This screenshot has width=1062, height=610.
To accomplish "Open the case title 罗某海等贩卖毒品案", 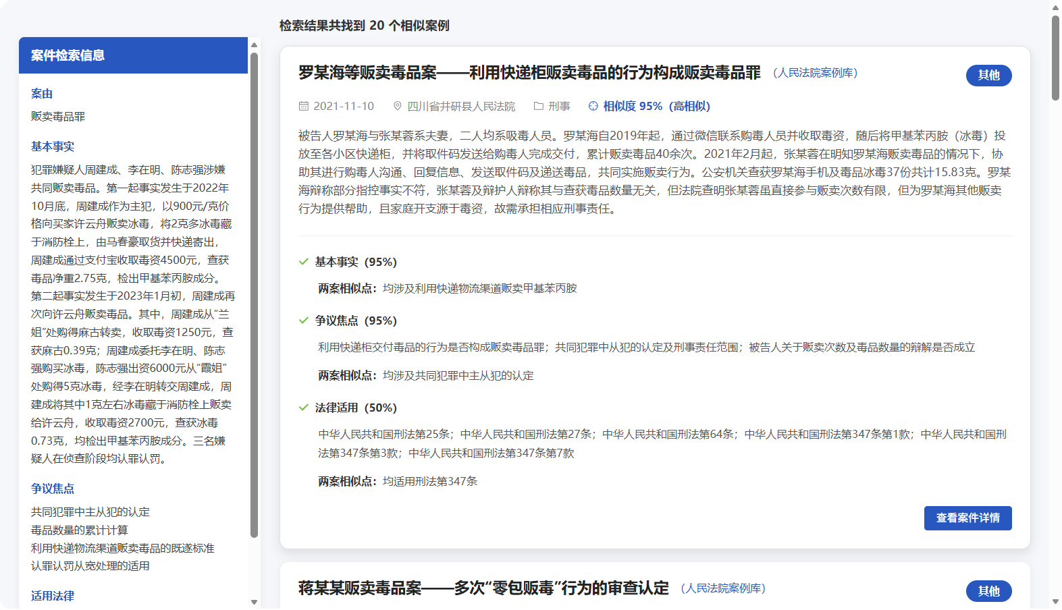I will point(529,73).
